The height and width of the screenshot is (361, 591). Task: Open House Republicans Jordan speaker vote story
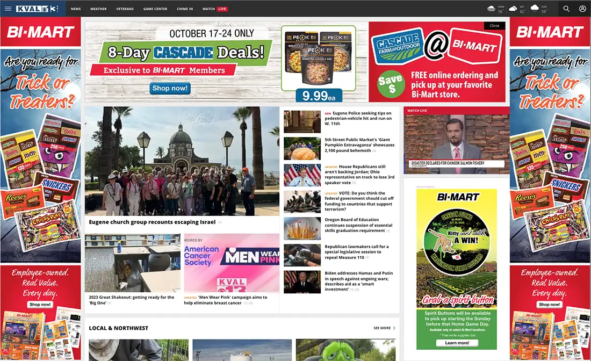(359, 175)
